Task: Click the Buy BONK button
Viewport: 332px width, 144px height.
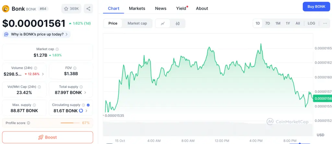Action: [x=316, y=6]
